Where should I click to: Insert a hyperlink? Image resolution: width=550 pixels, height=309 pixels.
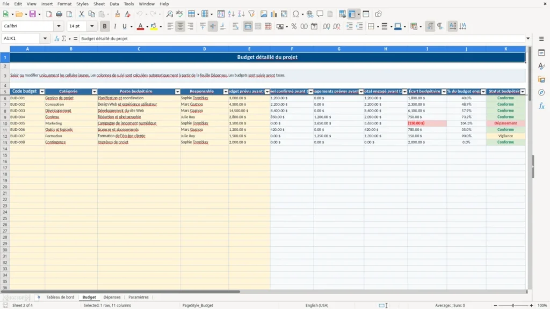pyautogui.click(x=310, y=14)
